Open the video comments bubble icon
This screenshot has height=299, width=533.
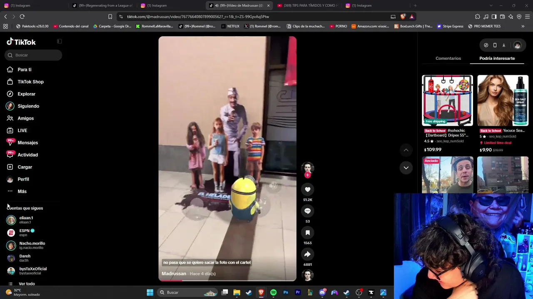coord(307,211)
